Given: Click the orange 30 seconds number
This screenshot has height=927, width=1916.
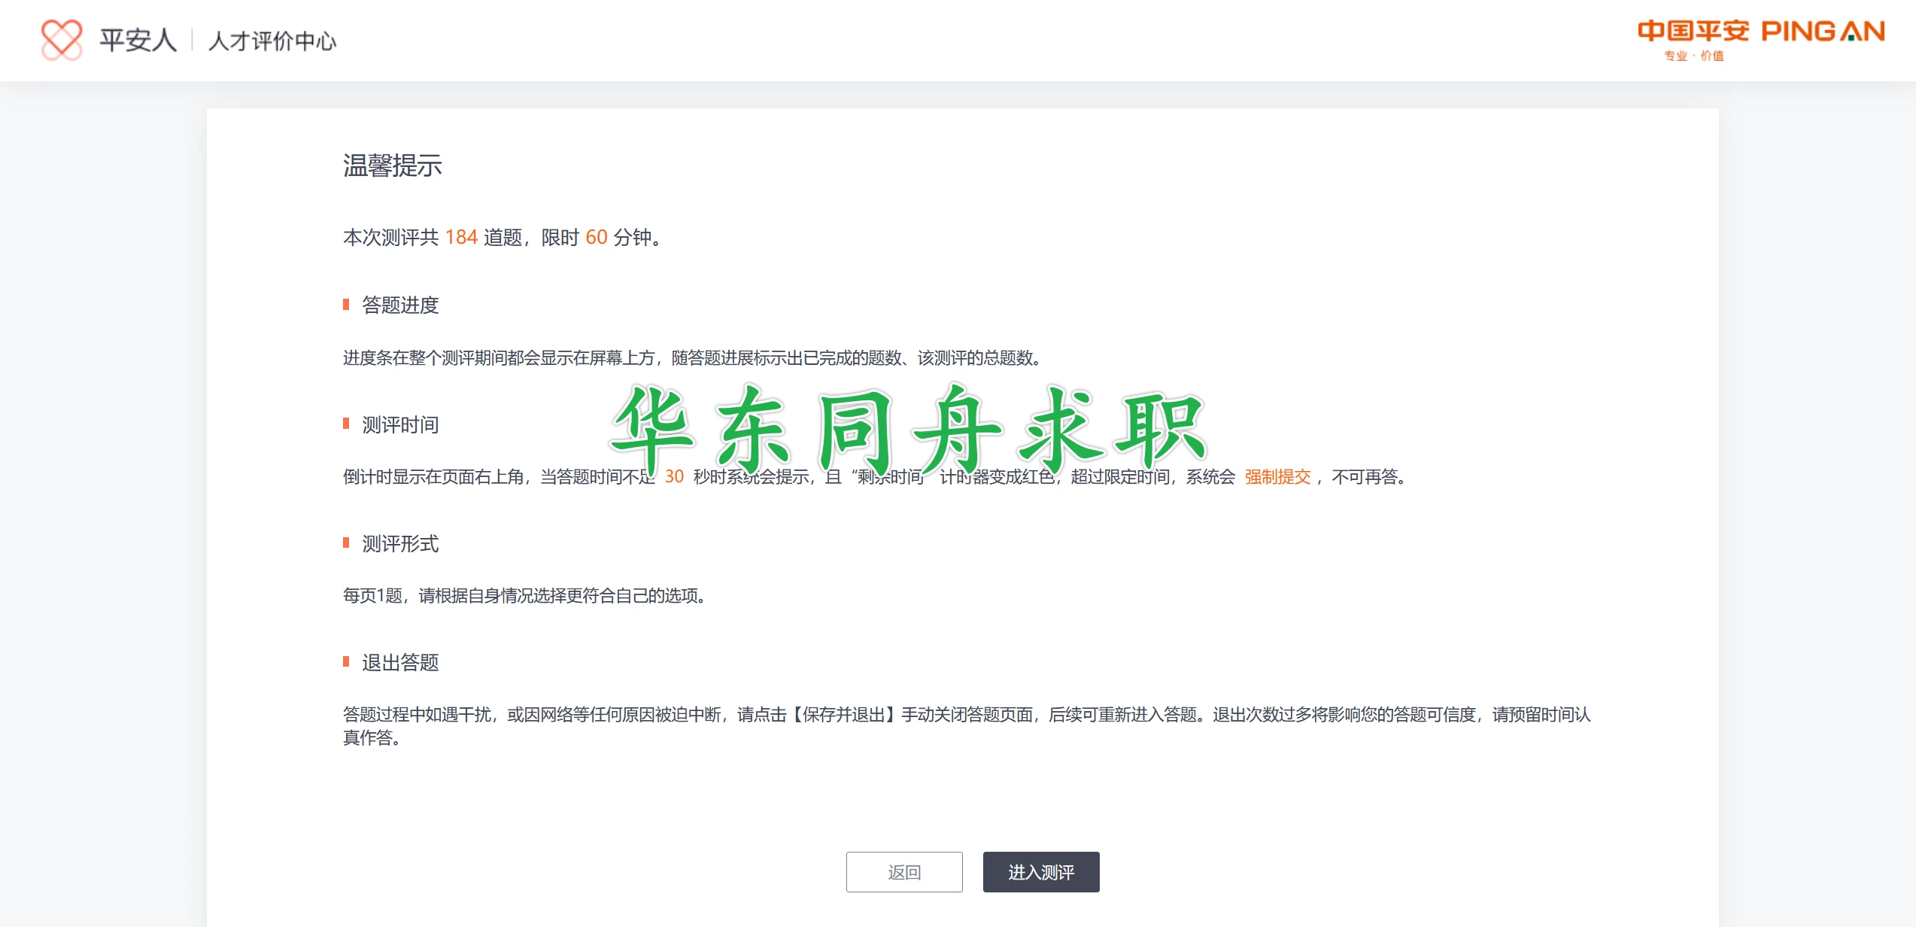Looking at the screenshot, I should pos(674,477).
